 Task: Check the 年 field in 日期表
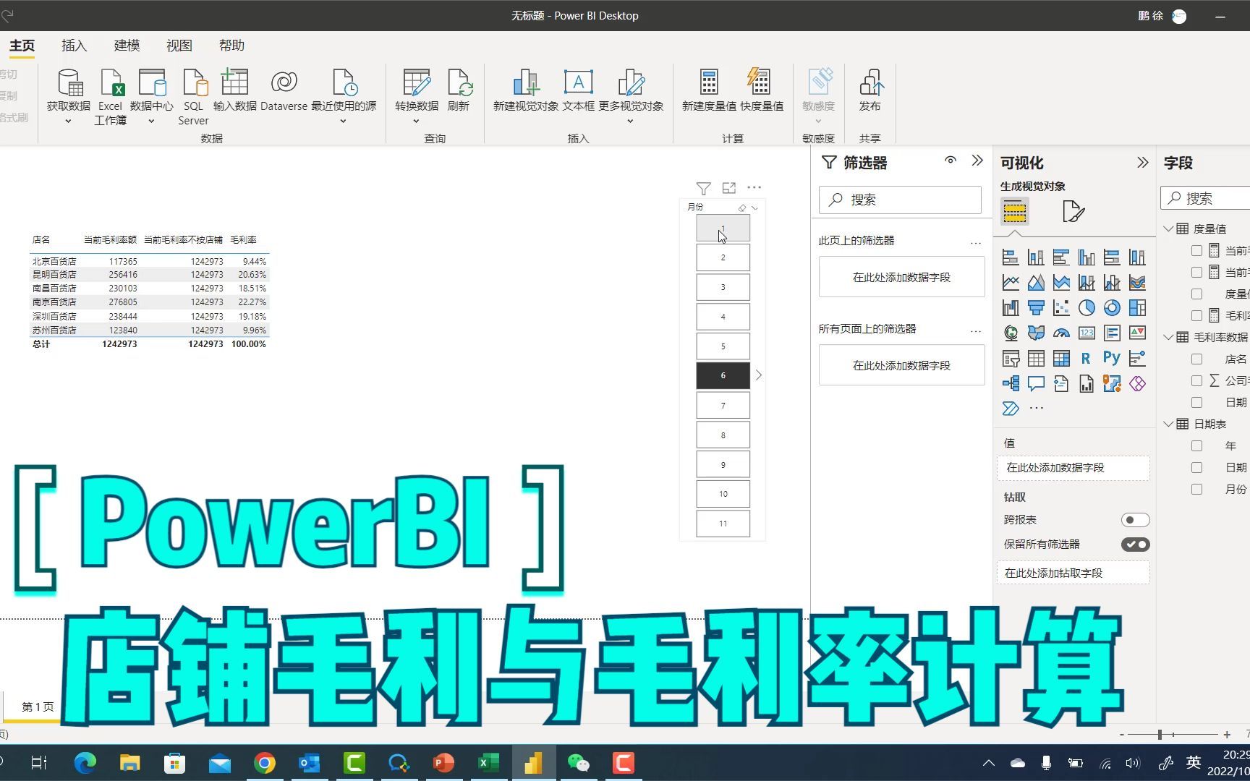(1196, 446)
